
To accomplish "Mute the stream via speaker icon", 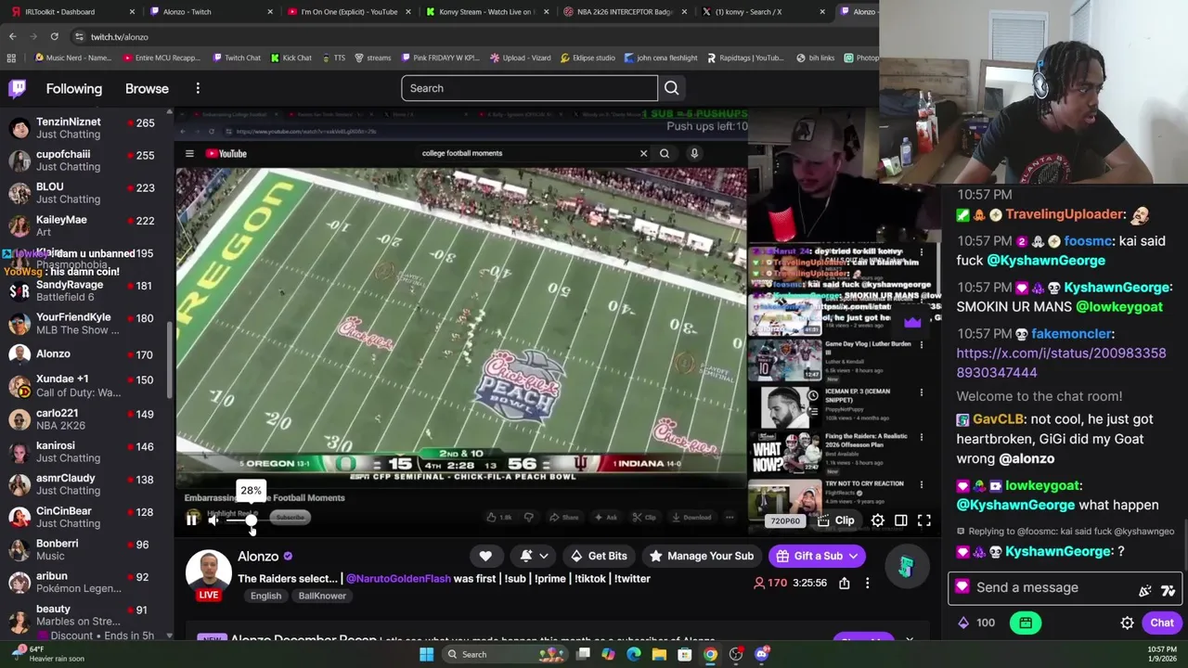I will coord(214,520).
